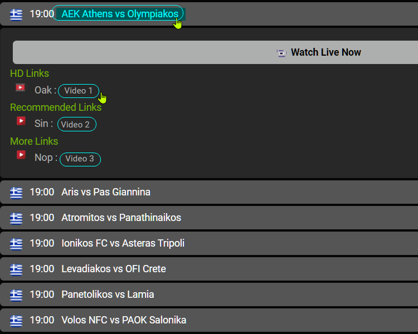Expand the Atromitos vs Panathinaikos match
418x334 pixels.
pyautogui.click(x=209, y=218)
